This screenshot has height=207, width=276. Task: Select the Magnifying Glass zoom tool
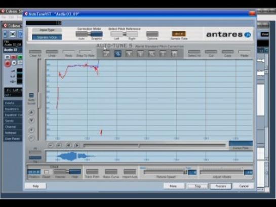151,54
